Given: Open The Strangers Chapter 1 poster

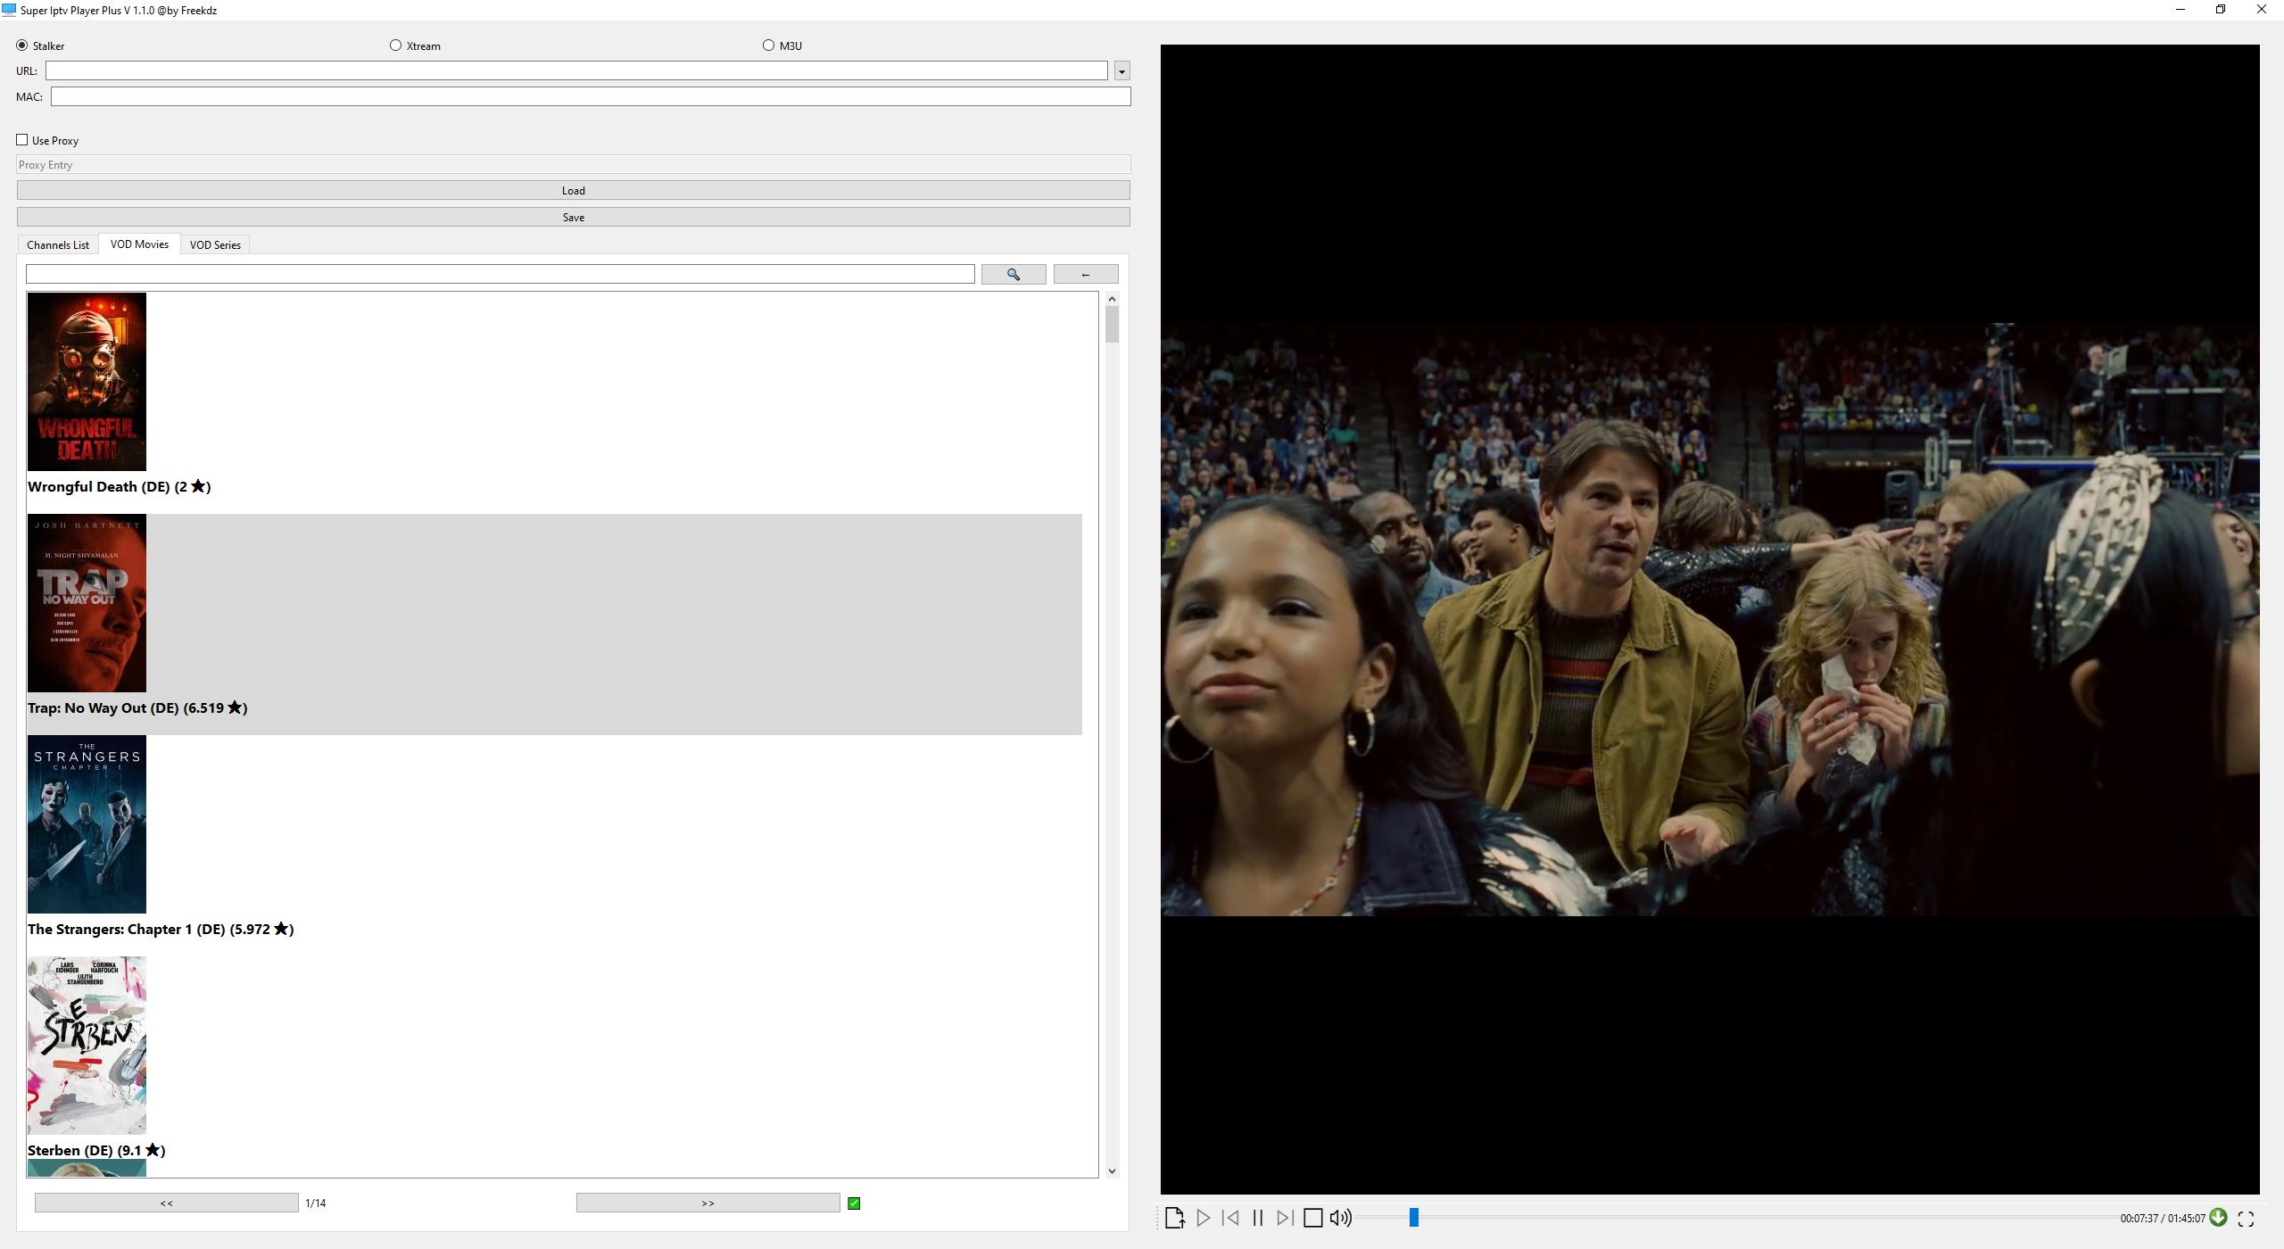Looking at the screenshot, I should 87,824.
